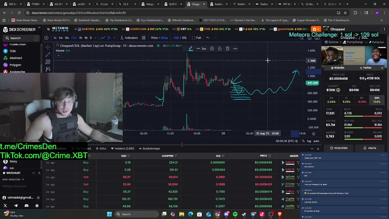Select the 24H stats tab
Image resolution: width=389 pixels, height=219 pixels.
tap(377, 100)
